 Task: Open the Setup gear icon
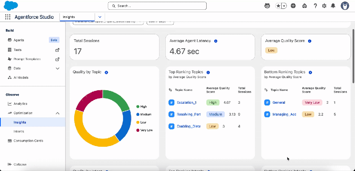(324, 6)
